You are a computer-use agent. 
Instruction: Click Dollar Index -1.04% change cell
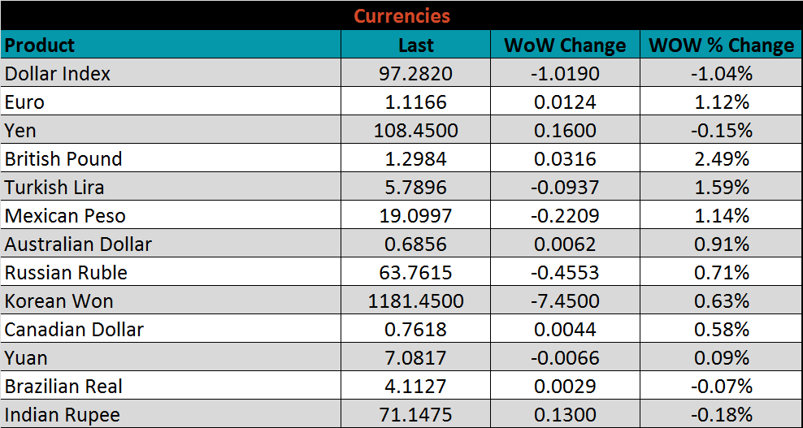click(x=721, y=74)
